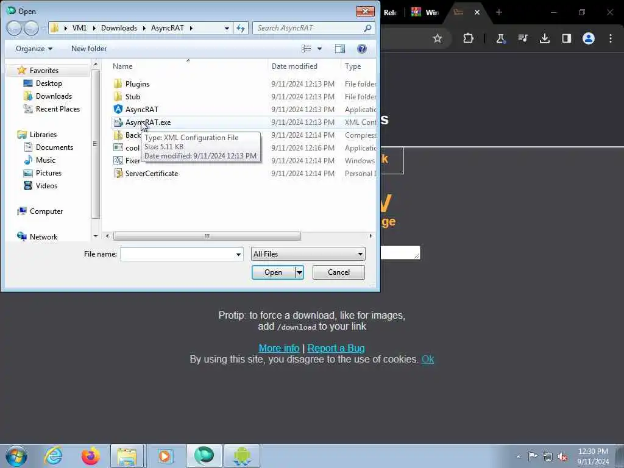Click the Android icon in the taskbar
The width and height of the screenshot is (624, 468).
(241, 456)
